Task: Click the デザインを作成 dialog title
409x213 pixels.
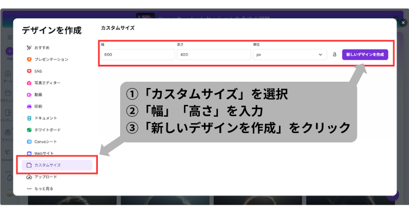Action: pyautogui.click(x=52, y=31)
